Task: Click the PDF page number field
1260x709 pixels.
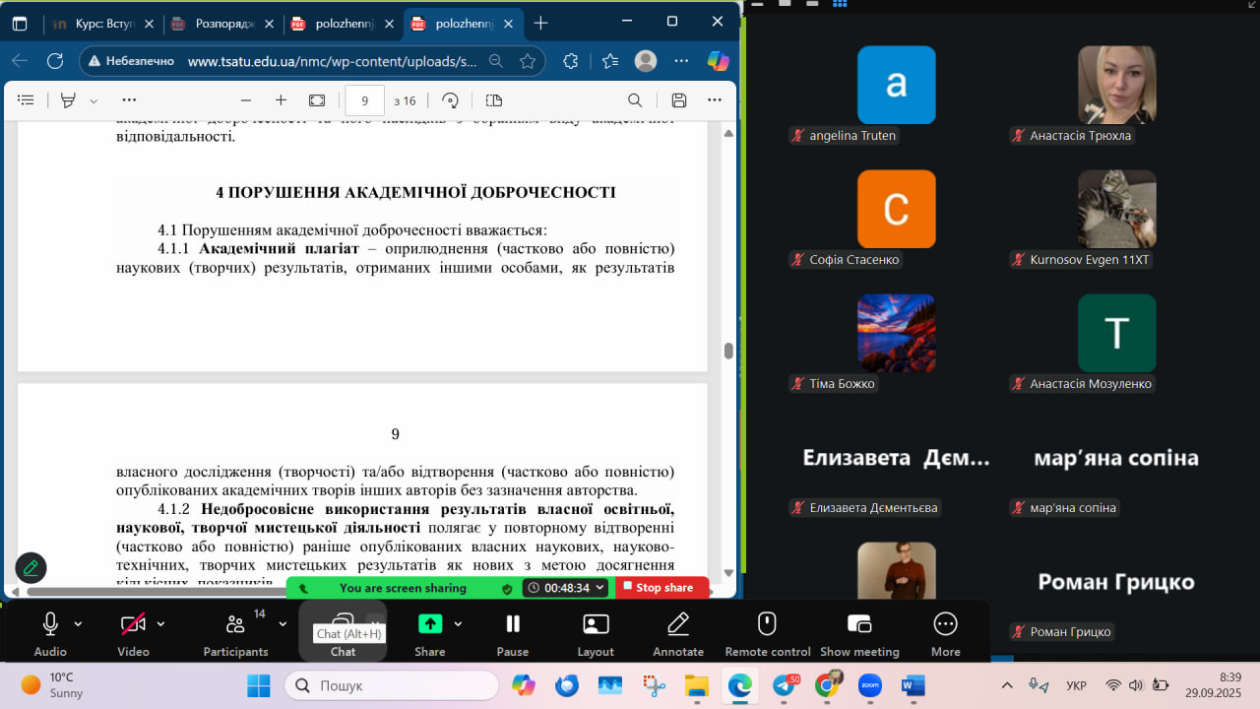Action: coord(365,100)
